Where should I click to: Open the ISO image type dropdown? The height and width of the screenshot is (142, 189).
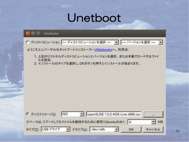pos(73,114)
